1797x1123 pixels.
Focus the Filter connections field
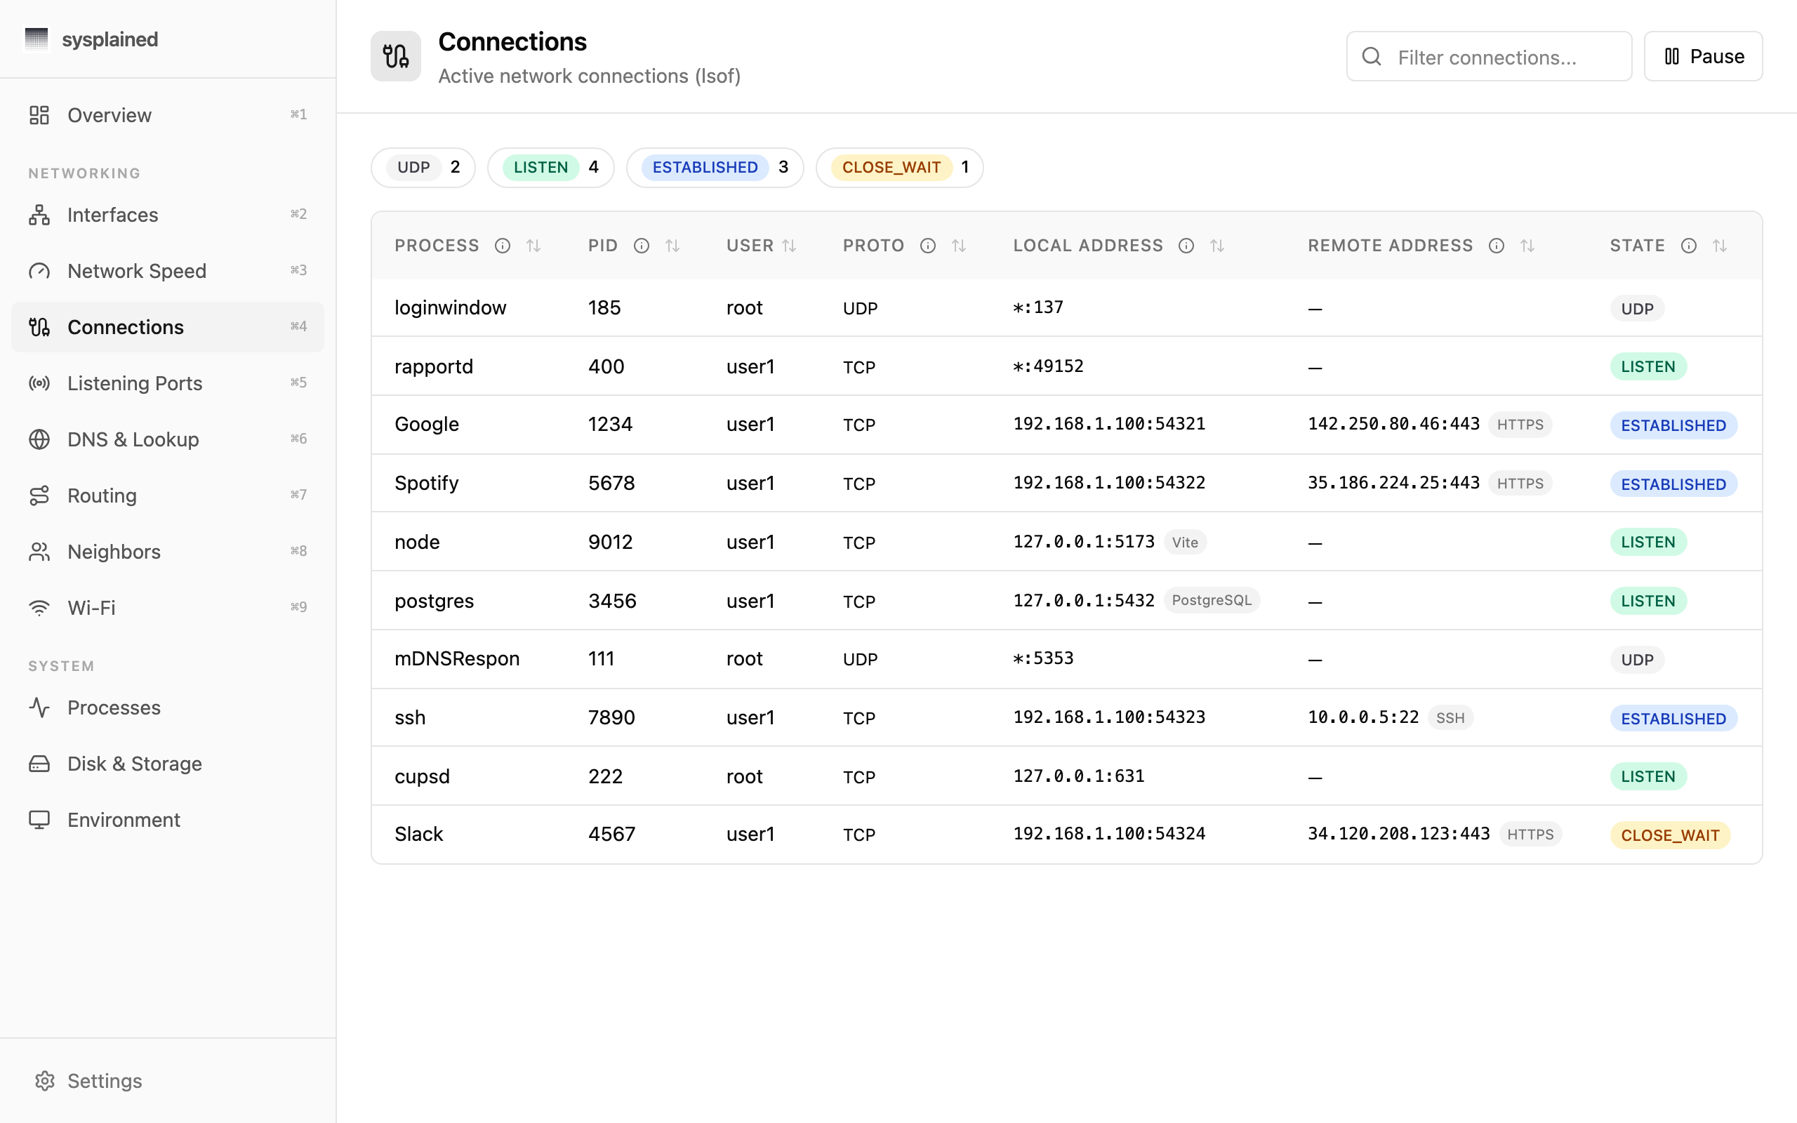[x=1489, y=56]
